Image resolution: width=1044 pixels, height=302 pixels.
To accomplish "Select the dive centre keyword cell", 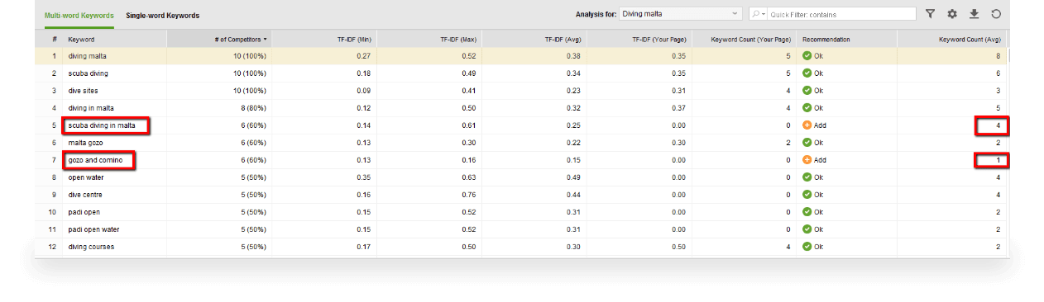I will [115, 195].
